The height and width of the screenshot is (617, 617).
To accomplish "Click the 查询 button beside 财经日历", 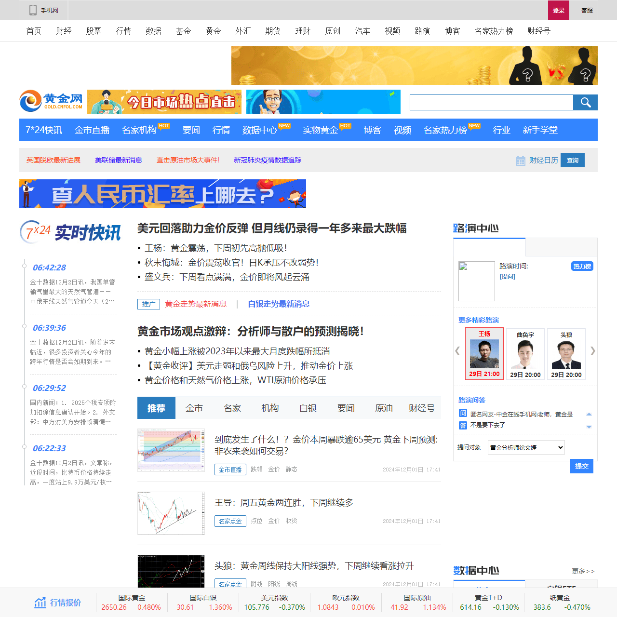I will pyautogui.click(x=572, y=160).
